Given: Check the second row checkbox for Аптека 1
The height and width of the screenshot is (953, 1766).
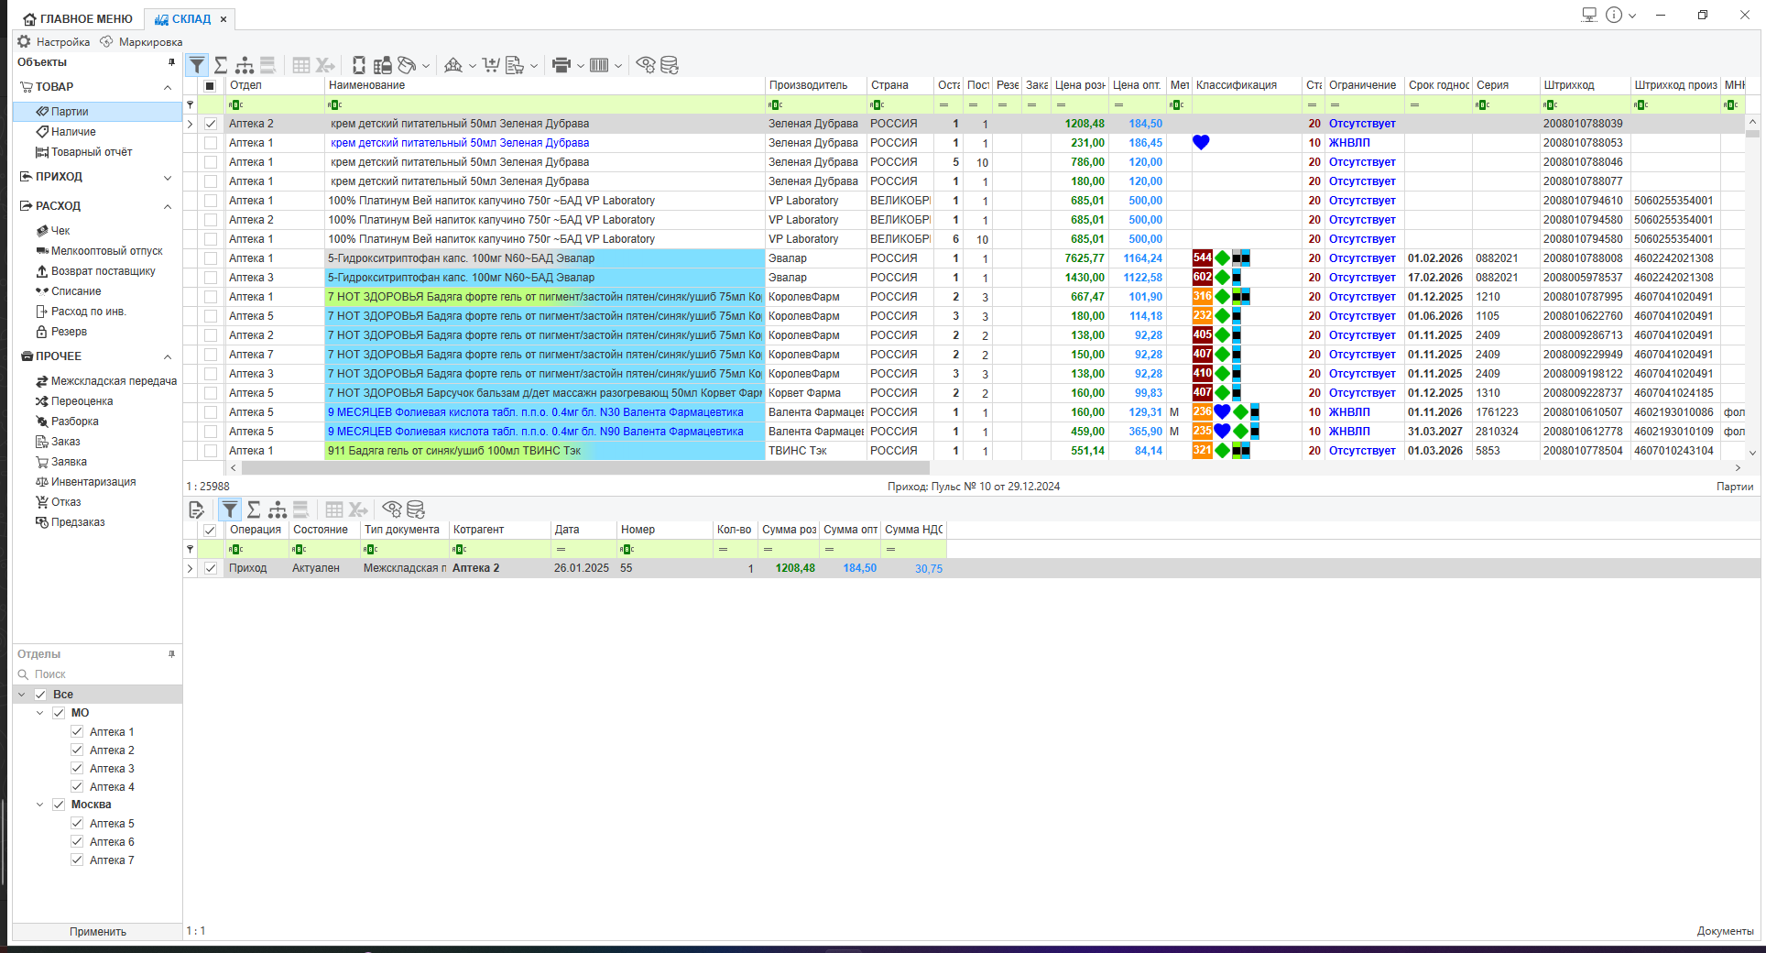Looking at the screenshot, I should [211, 143].
